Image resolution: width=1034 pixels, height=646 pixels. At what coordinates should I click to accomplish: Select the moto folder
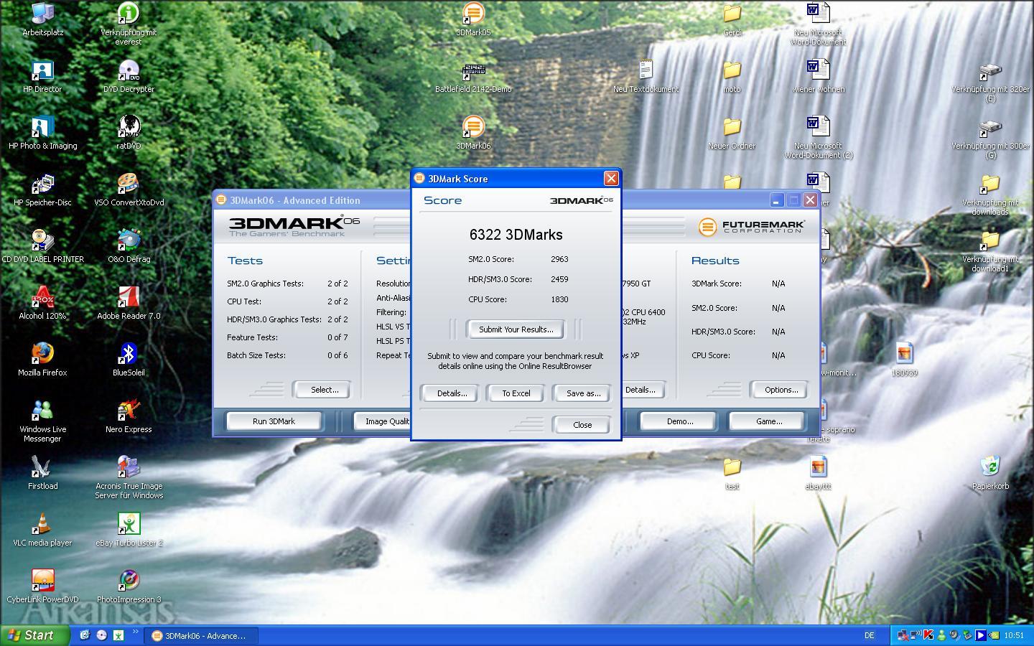pyautogui.click(x=732, y=76)
